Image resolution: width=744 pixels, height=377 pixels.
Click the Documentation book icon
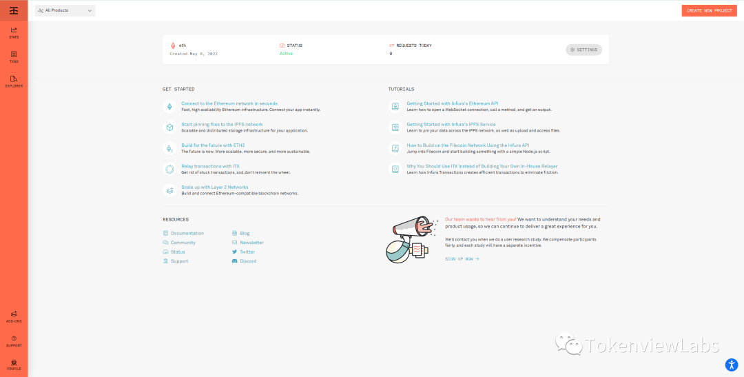coord(165,233)
